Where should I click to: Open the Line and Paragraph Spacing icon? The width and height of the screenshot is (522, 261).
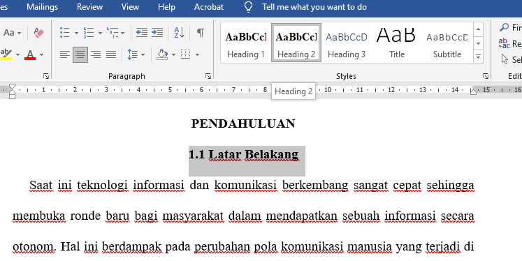tap(133, 54)
